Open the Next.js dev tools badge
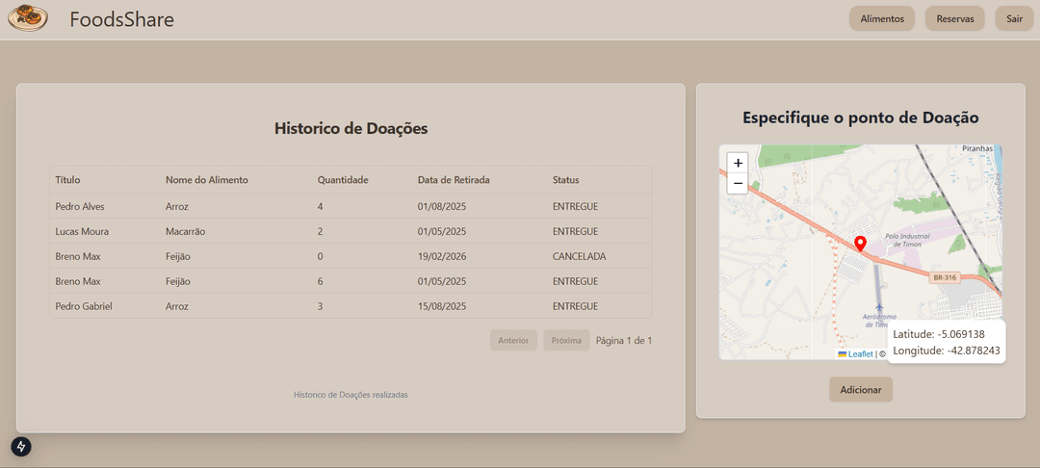The width and height of the screenshot is (1040, 468). (x=21, y=446)
